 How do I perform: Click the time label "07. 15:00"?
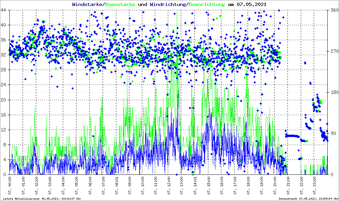coord(208,186)
